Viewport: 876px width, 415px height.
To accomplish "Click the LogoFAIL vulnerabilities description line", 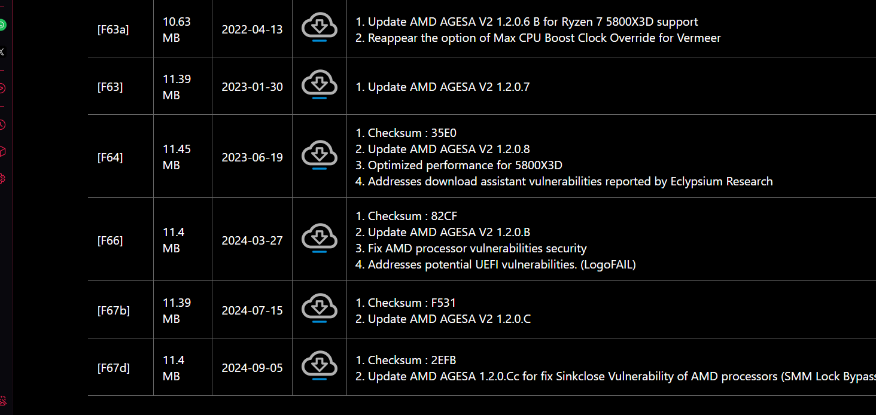I will coord(495,264).
